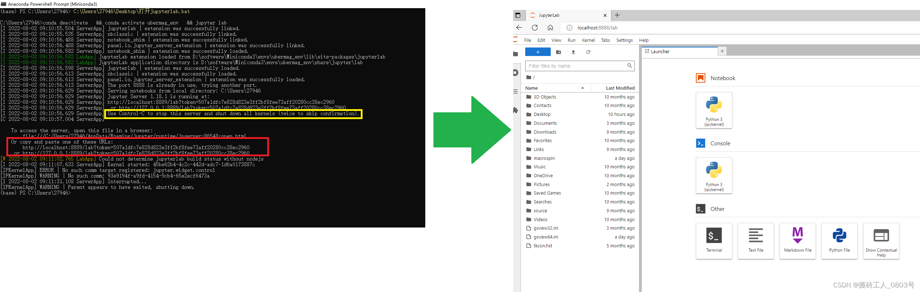Select the Desktop folder

(580, 114)
